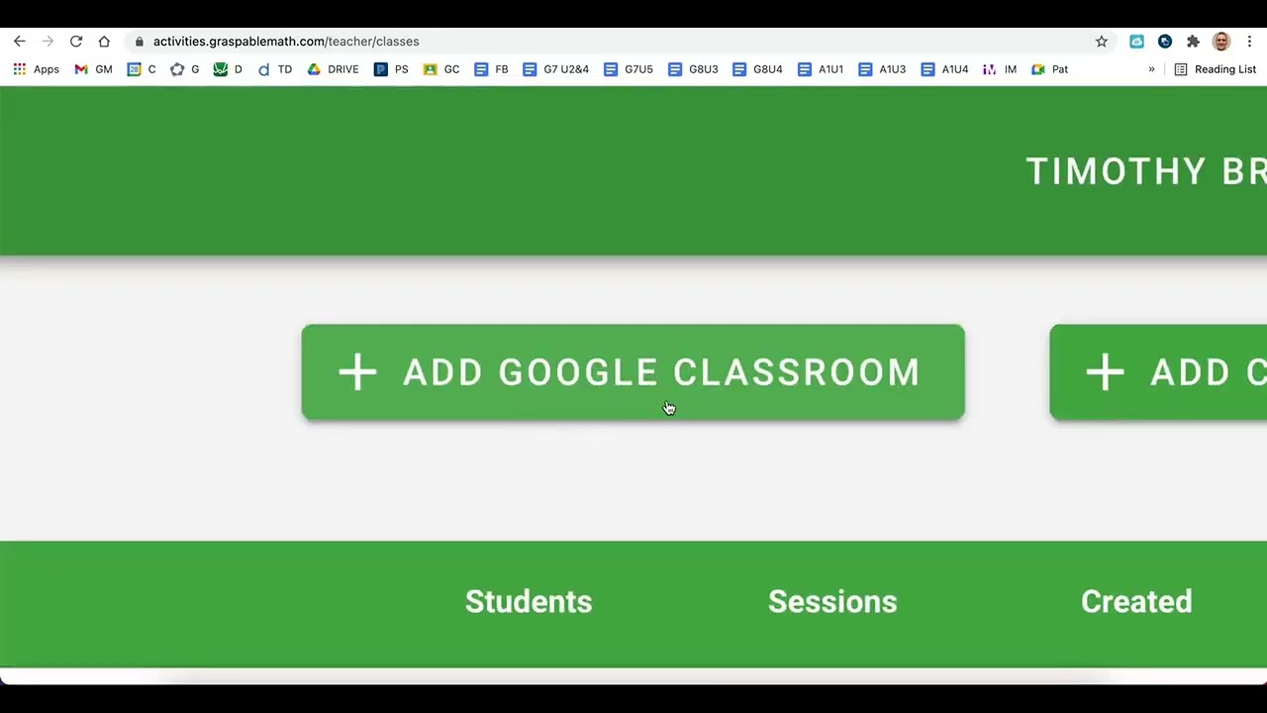Open the FB document bookmark
The width and height of the screenshot is (1267, 713).
click(x=492, y=69)
